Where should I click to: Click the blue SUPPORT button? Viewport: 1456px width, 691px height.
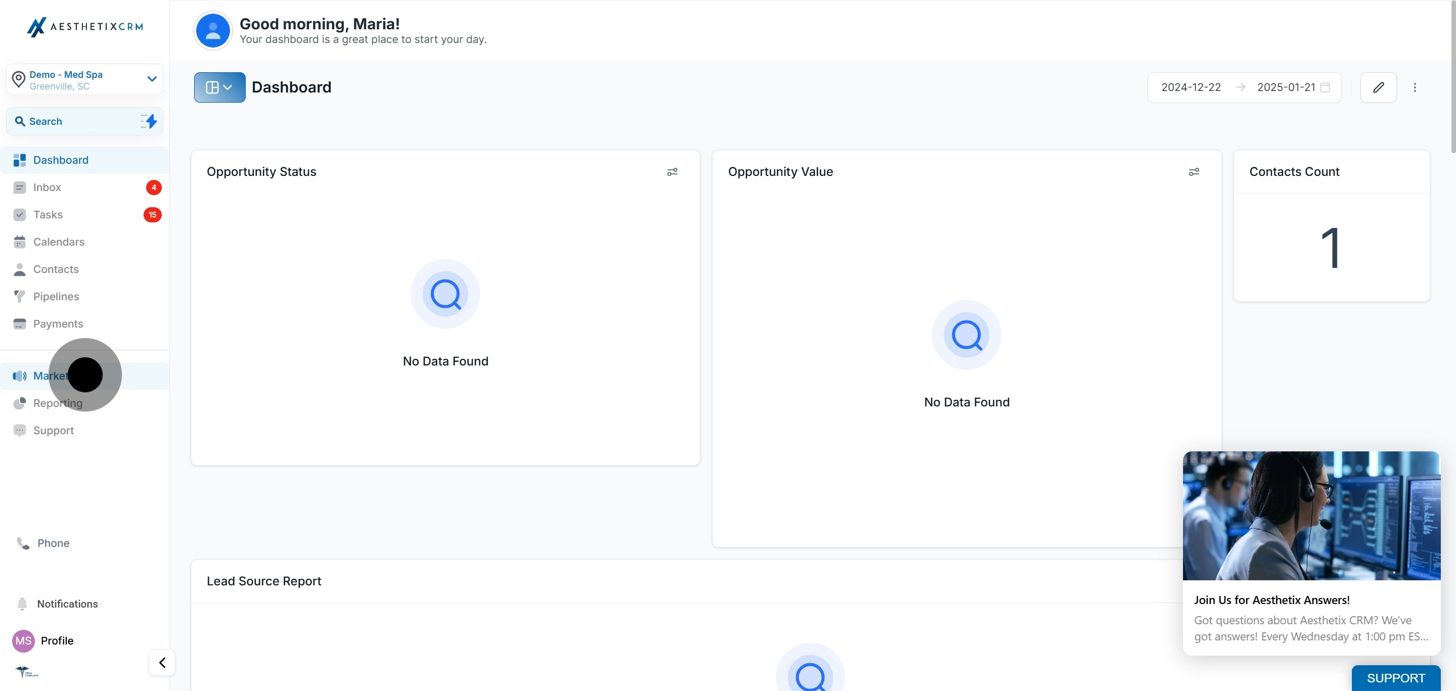(x=1395, y=677)
